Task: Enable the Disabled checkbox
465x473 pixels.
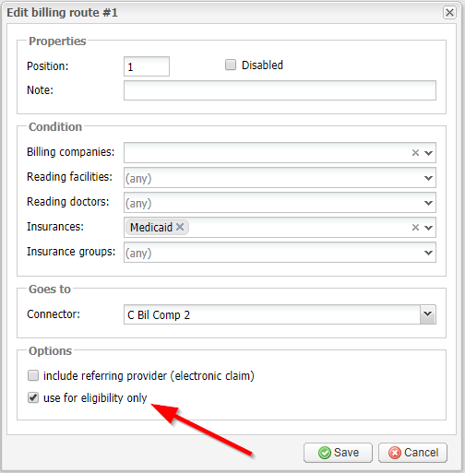Action: [x=231, y=65]
